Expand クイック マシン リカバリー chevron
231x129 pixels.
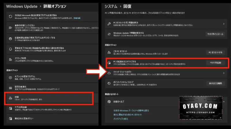[x=223, y=73]
